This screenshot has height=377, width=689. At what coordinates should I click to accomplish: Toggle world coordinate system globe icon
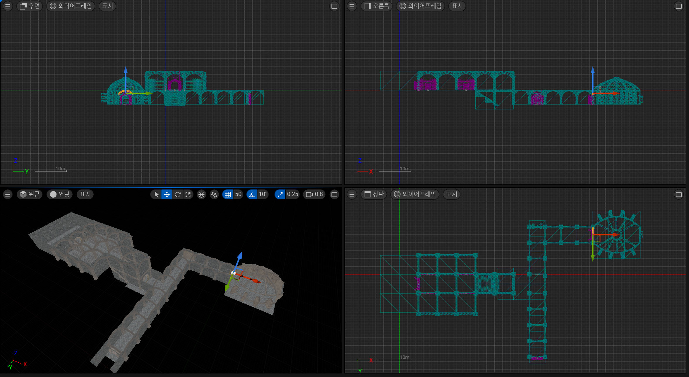coord(201,194)
